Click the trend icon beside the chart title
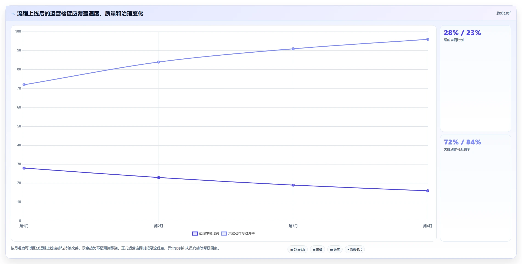Screen dimensions: 522x264 13,14
